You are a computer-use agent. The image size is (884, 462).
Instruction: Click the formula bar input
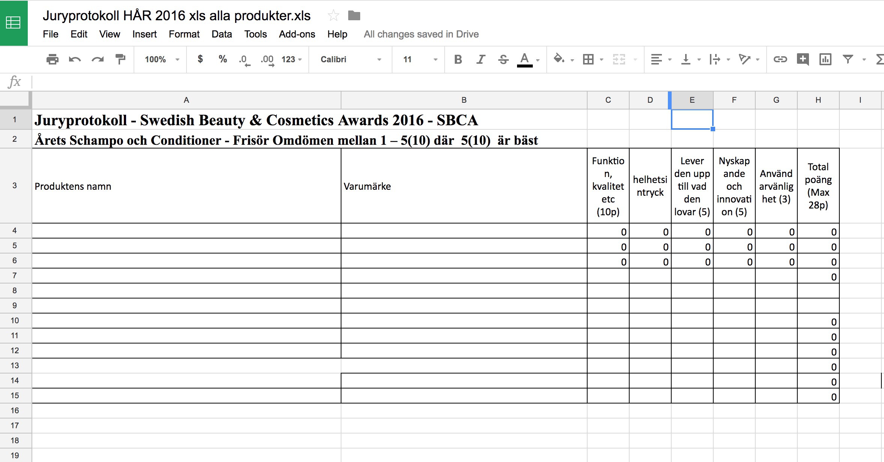(458, 82)
